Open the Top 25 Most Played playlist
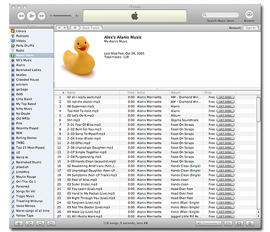Screen dimensions: 270x232 [31, 148]
